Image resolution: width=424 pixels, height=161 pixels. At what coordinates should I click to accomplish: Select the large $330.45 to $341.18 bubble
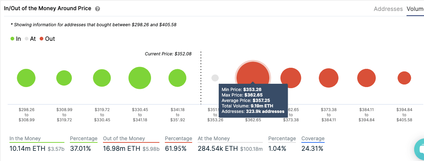(x=140, y=78)
